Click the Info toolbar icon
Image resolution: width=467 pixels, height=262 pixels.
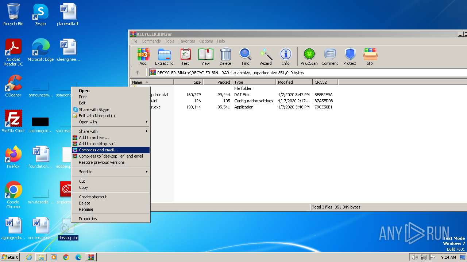pos(286,57)
